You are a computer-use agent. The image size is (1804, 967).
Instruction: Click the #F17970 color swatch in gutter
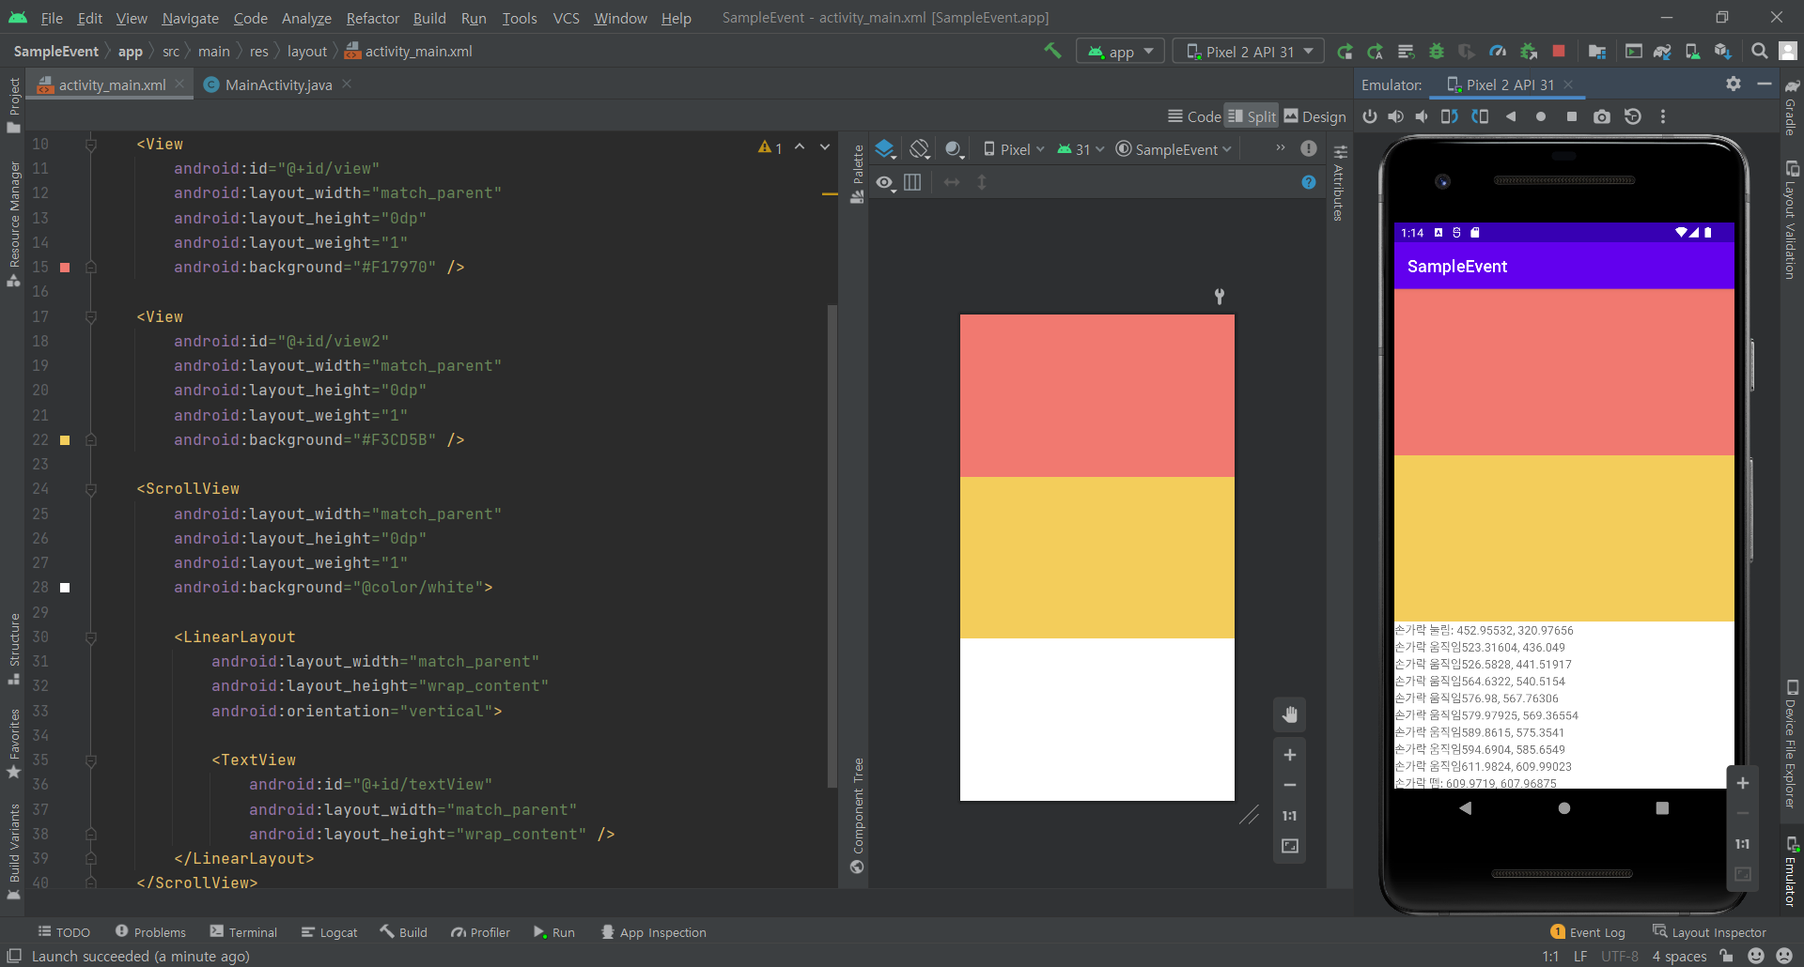click(65, 268)
